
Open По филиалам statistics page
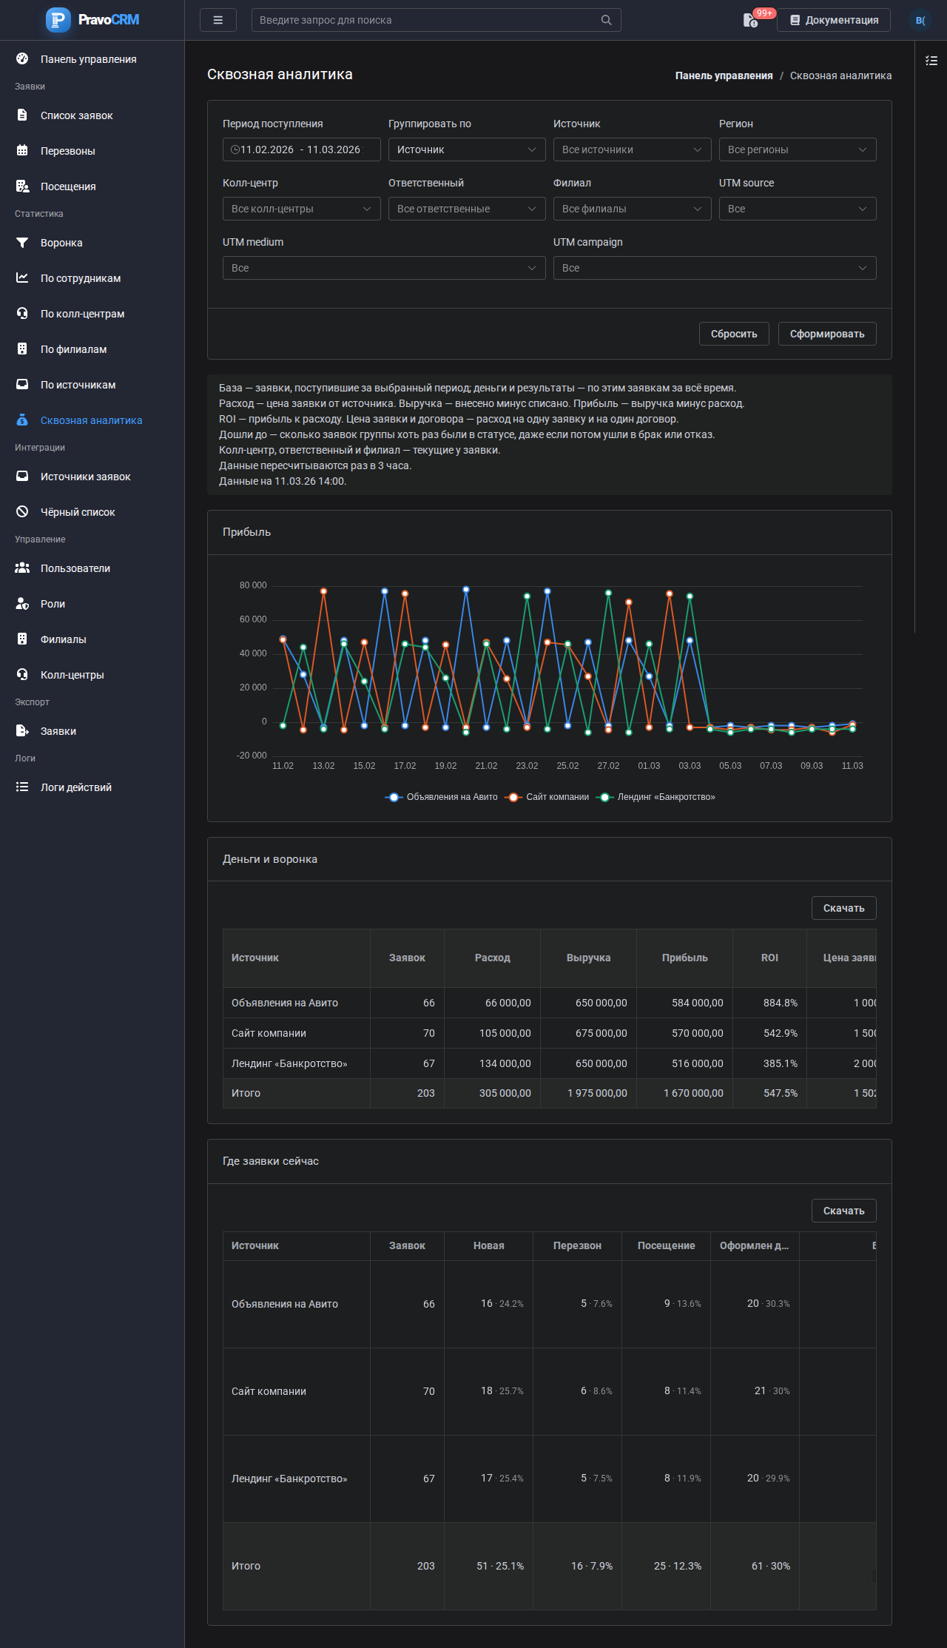[92, 349]
